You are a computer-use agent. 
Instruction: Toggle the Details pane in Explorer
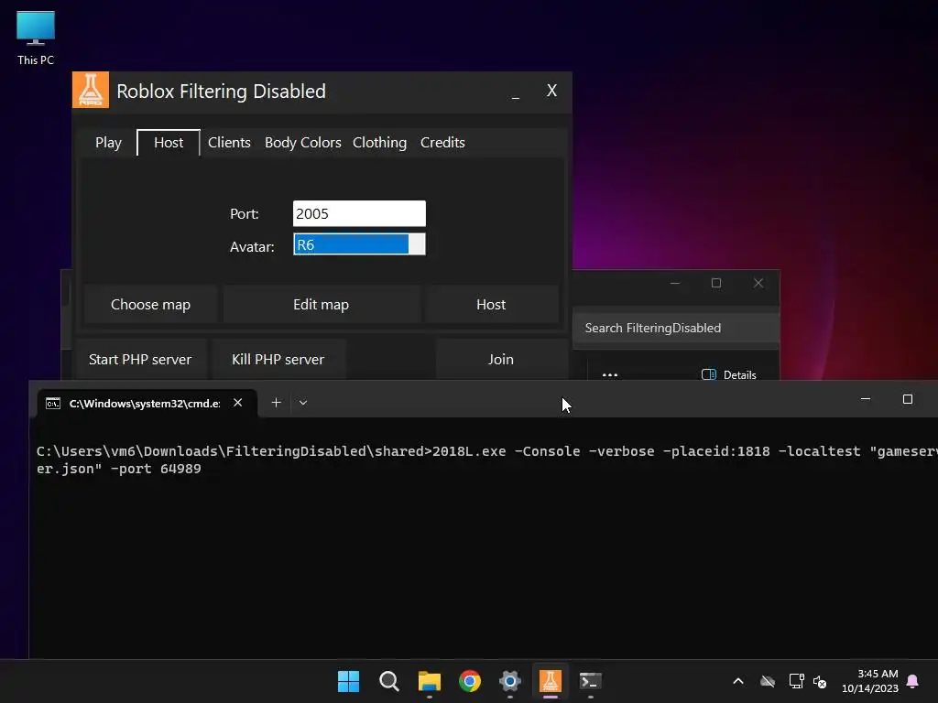coord(728,374)
